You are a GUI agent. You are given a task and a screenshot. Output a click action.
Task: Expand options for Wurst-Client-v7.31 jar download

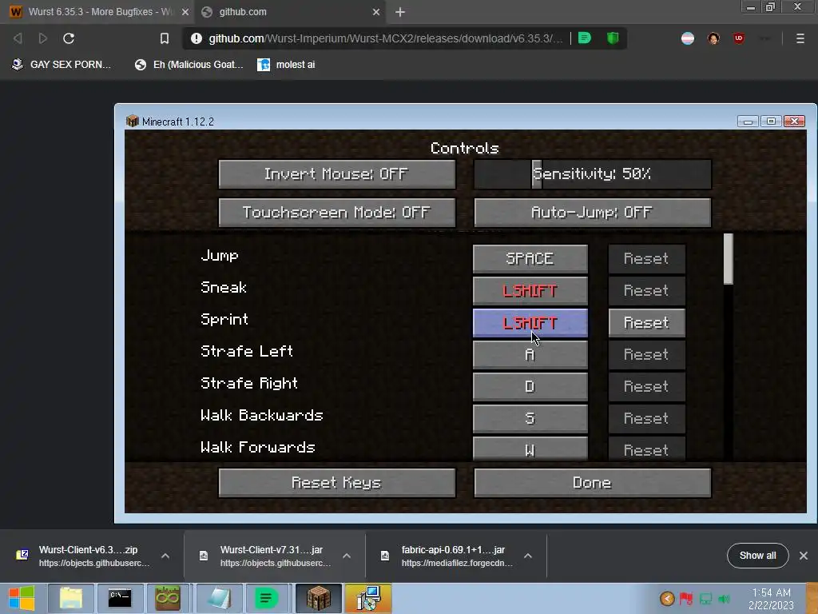[x=347, y=556]
